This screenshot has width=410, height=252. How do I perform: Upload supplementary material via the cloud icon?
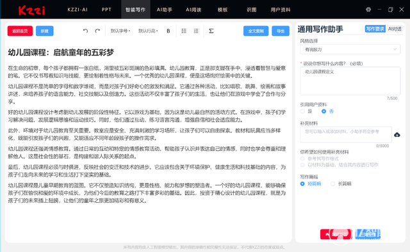coord(397,135)
